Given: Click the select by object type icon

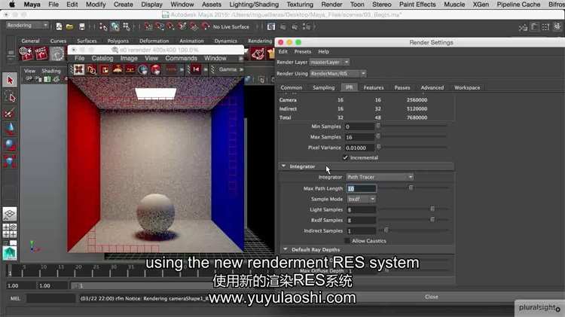Looking at the screenshot, I should [x=115, y=26].
